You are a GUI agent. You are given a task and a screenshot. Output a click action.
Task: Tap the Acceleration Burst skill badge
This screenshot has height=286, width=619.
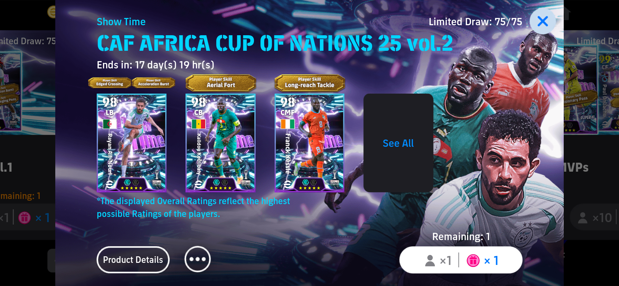click(x=154, y=83)
